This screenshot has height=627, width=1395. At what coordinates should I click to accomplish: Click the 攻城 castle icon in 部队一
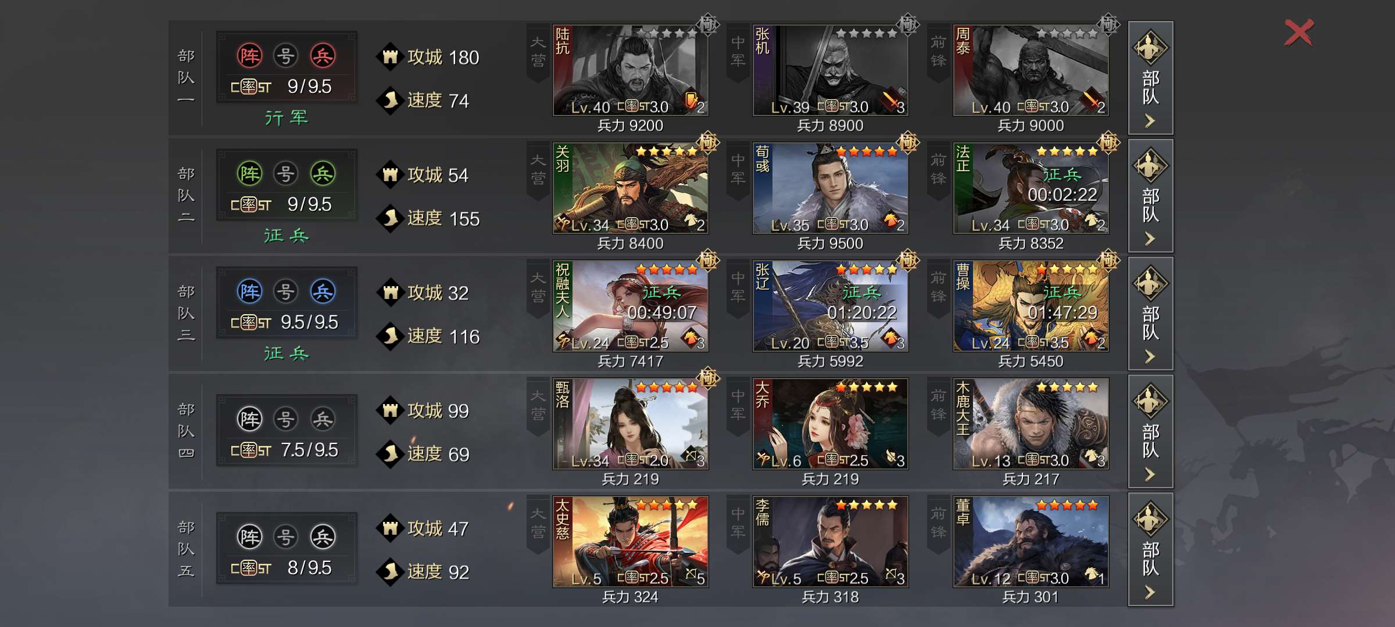390,57
